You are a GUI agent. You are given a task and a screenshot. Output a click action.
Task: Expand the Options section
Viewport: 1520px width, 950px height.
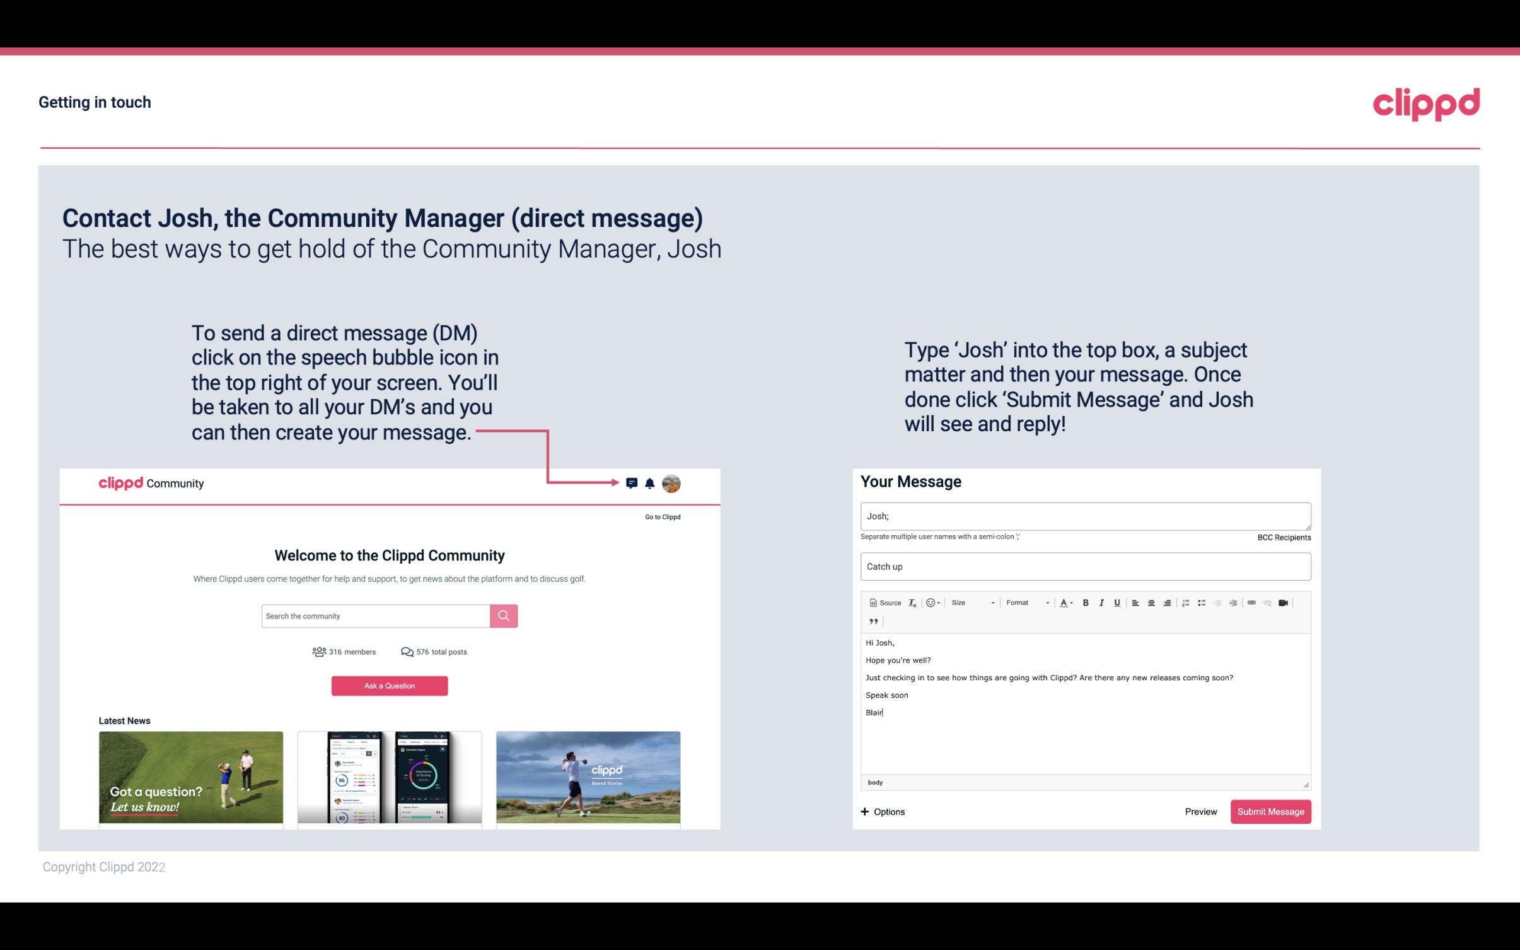coord(883,812)
